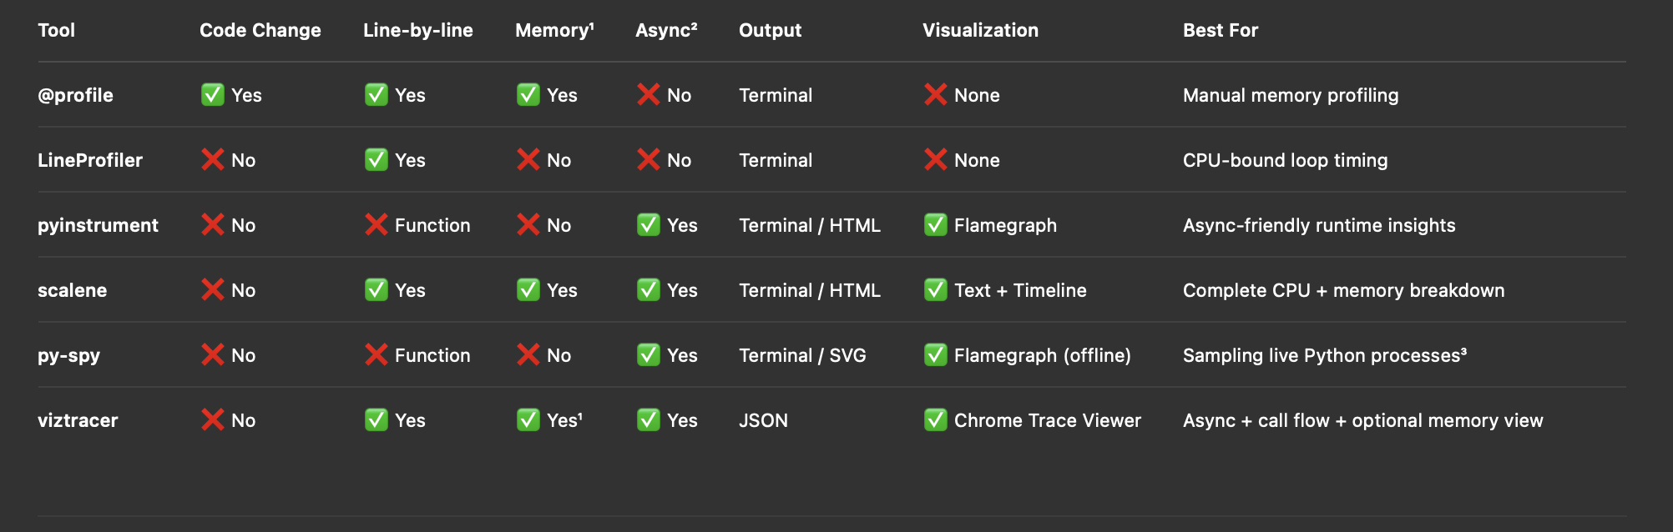Click green check beside Flamegraph (offline)
This screenshot has width=1673, height=532.
click(x=936, y=354)
